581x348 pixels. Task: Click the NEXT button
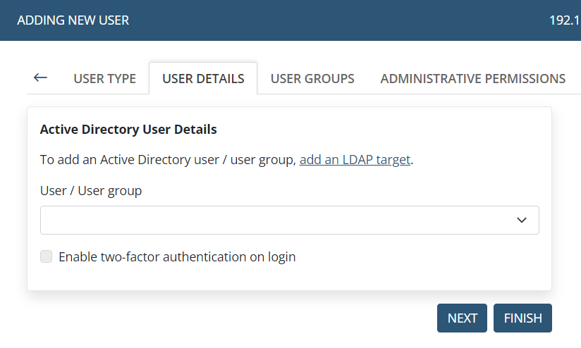462,318
